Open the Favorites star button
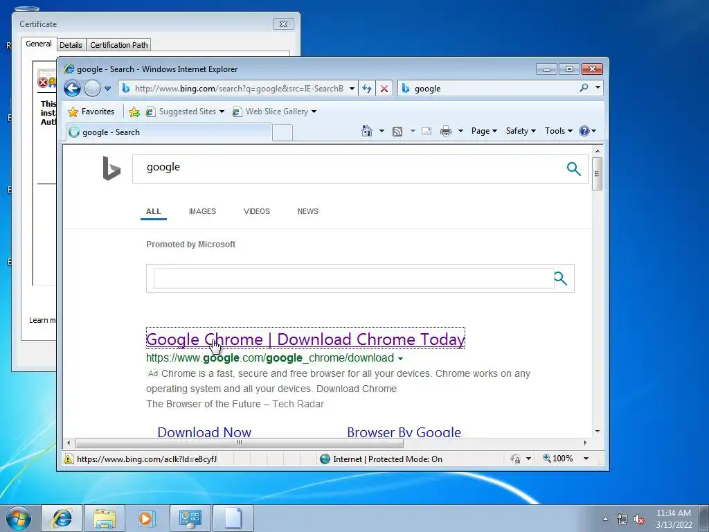 pyautogui.click(x=91, y=112)
